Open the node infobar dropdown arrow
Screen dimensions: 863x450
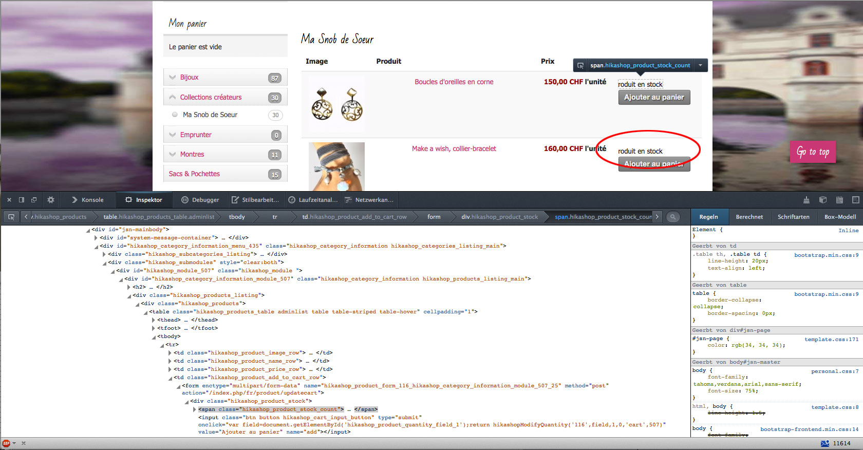(x=700, y=65)
